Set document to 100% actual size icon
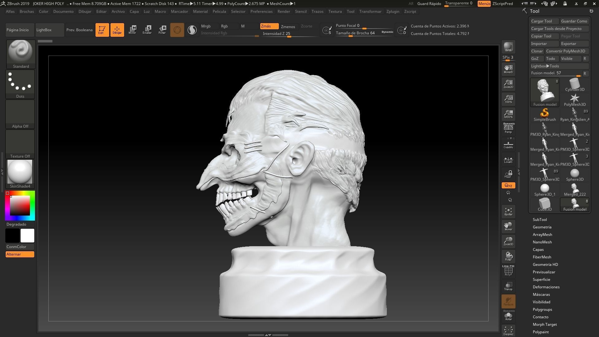The height and width of the screenshot is (337, 599). (508, 99)
